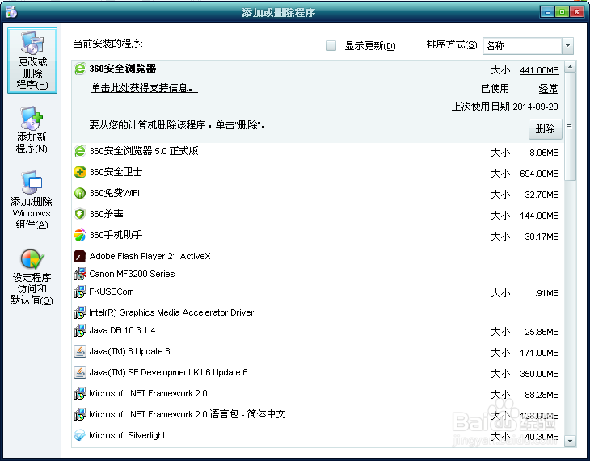
Task: Select Microsoft .NET Framework 2.0 text
Action: 148,394
